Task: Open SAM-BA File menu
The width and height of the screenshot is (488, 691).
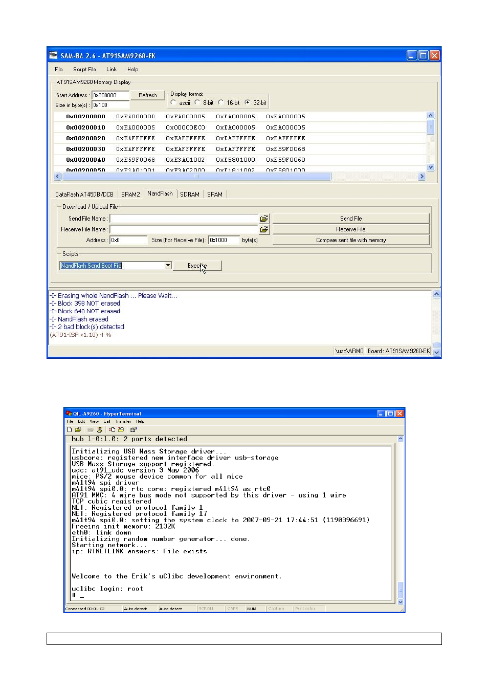Action: (x=59, y=69)
